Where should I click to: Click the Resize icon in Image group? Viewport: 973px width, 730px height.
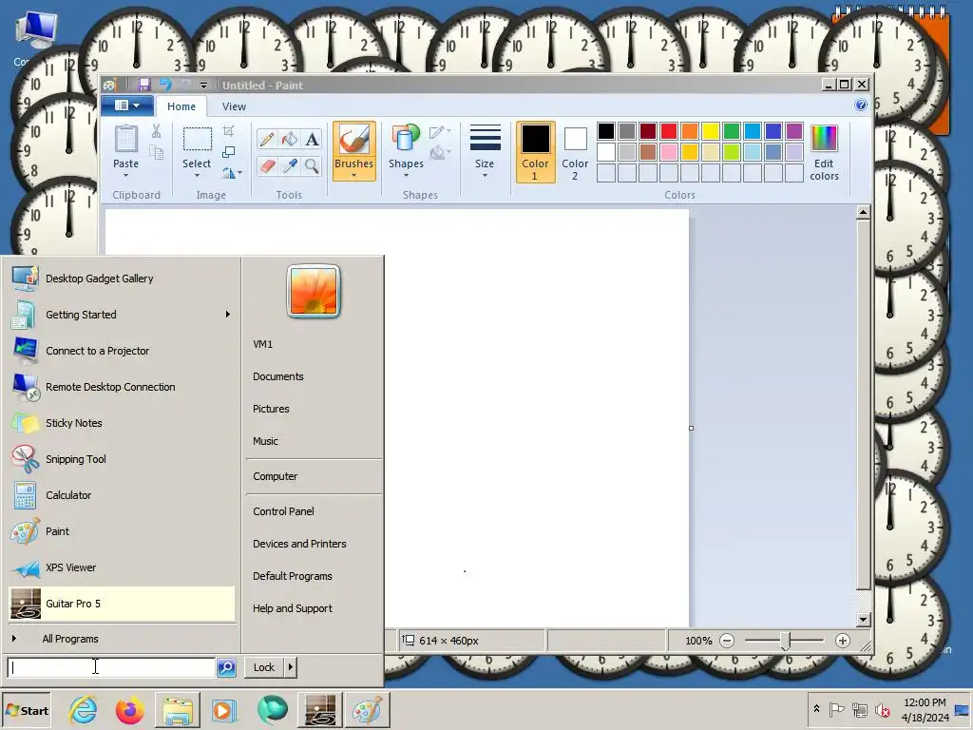tap(228, 152)
